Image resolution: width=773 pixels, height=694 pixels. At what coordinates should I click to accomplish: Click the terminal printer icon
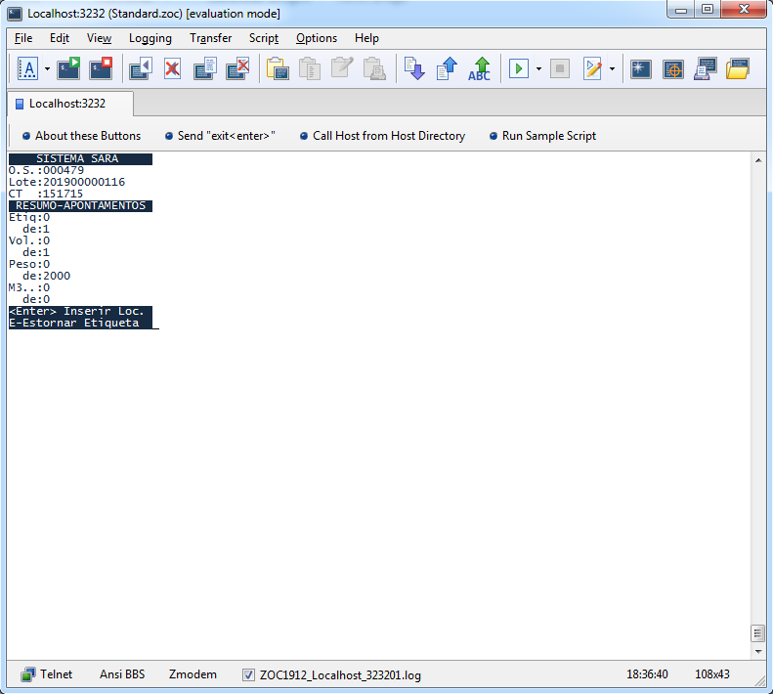tap(706, 68)
